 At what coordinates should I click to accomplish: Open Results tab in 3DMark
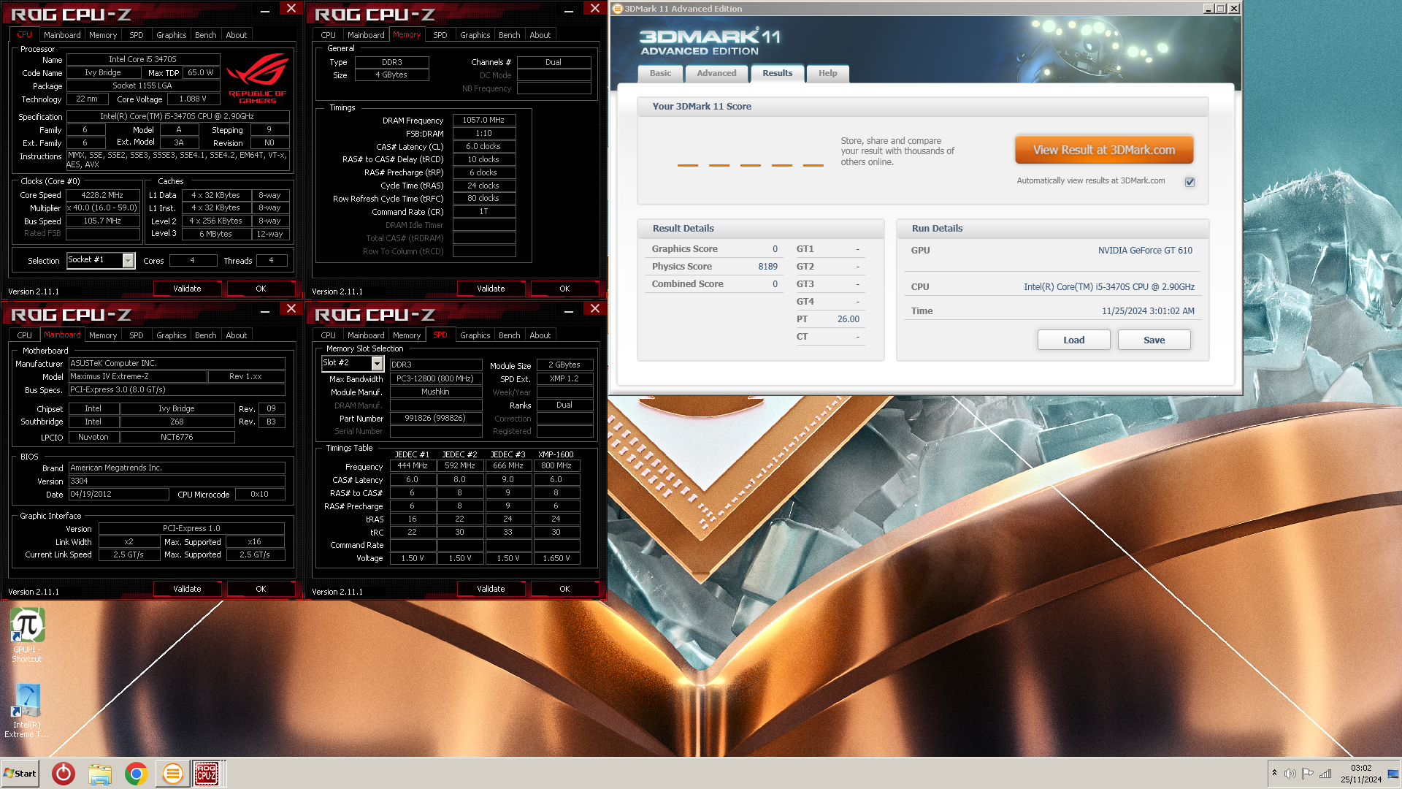click(x=777, y=73)
